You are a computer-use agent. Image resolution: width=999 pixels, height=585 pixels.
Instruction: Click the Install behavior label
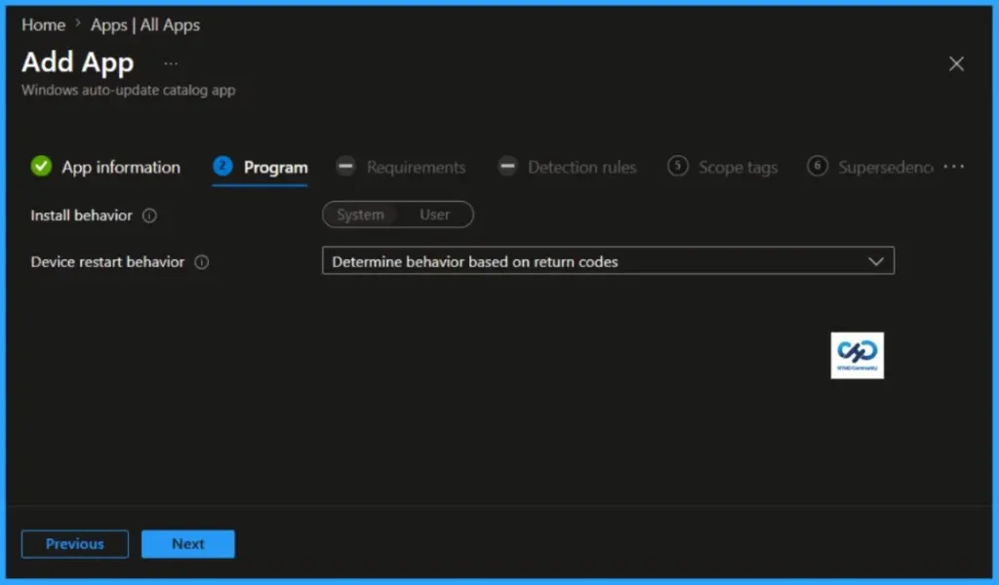(82, 215)
